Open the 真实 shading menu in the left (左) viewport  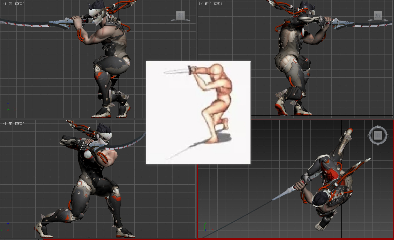(19, 123)
